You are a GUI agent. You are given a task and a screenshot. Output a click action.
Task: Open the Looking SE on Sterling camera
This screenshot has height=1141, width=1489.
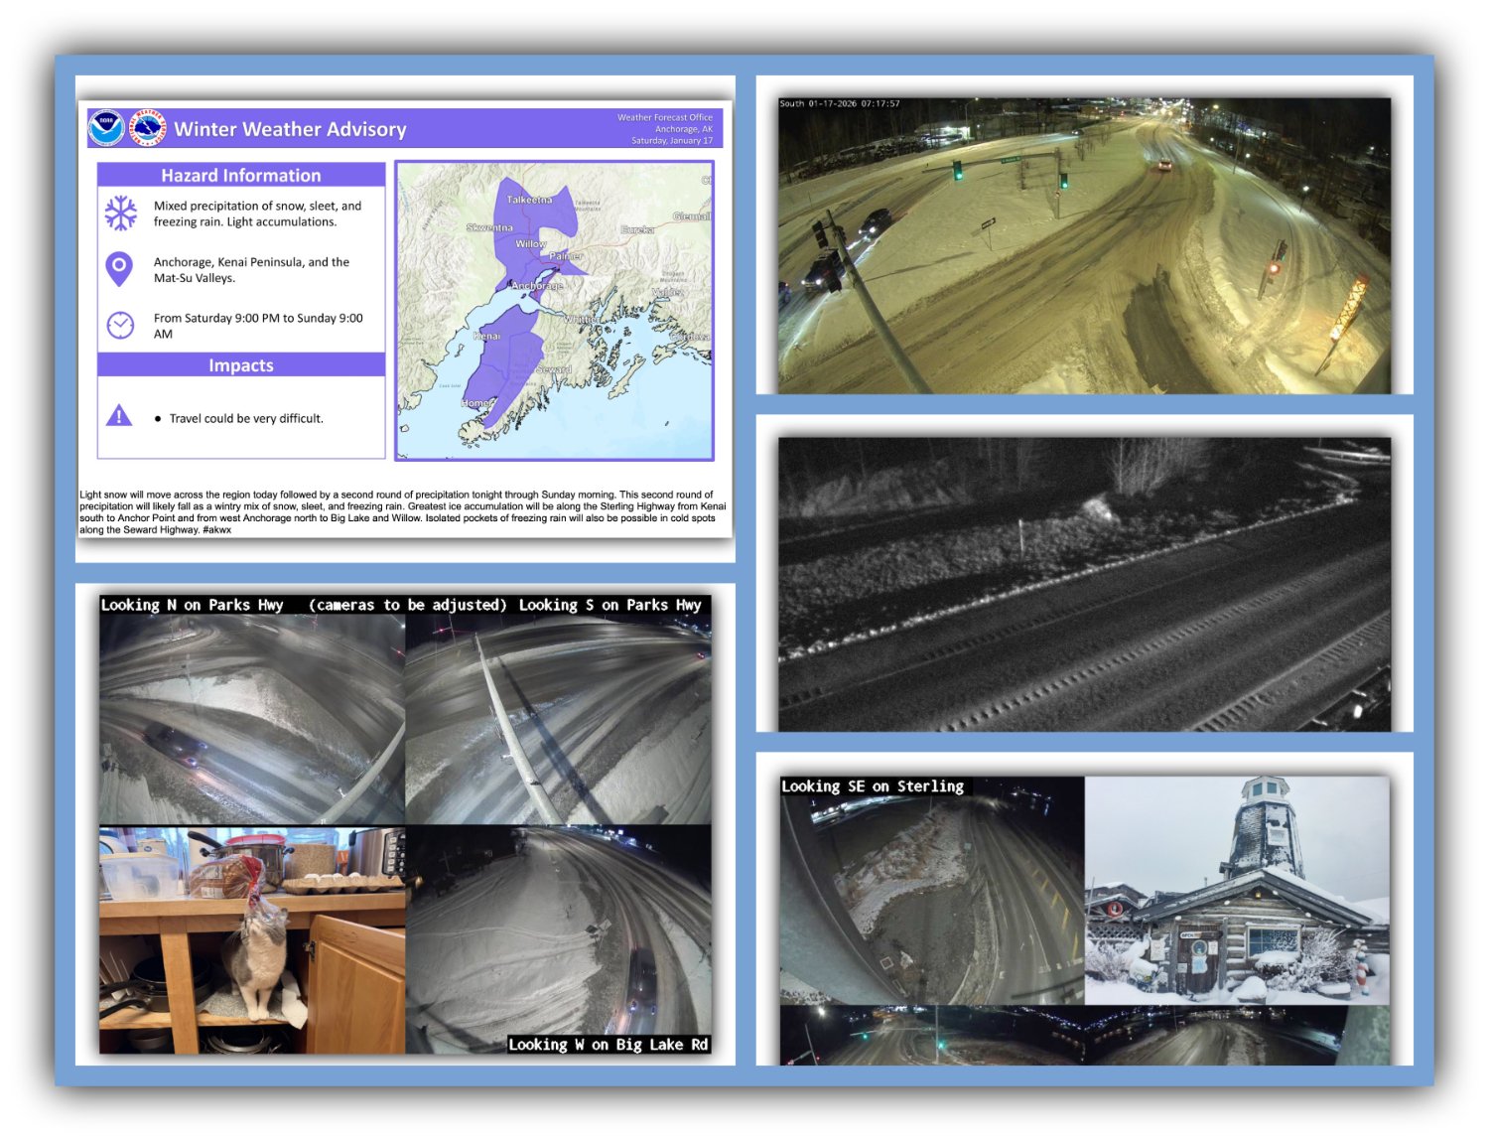(x=931, y=890)
